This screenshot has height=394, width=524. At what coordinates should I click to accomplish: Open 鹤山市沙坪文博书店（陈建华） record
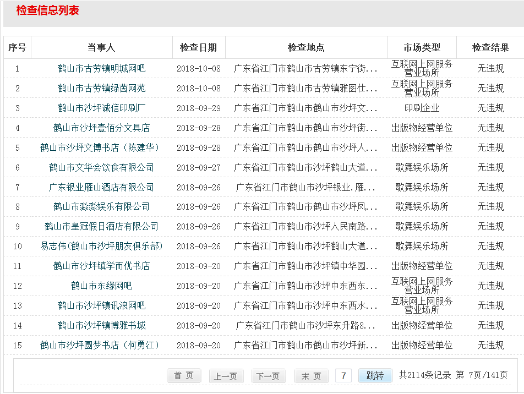pos(101,148)
